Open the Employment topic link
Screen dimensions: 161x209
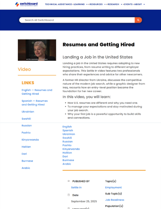[113, 188]
